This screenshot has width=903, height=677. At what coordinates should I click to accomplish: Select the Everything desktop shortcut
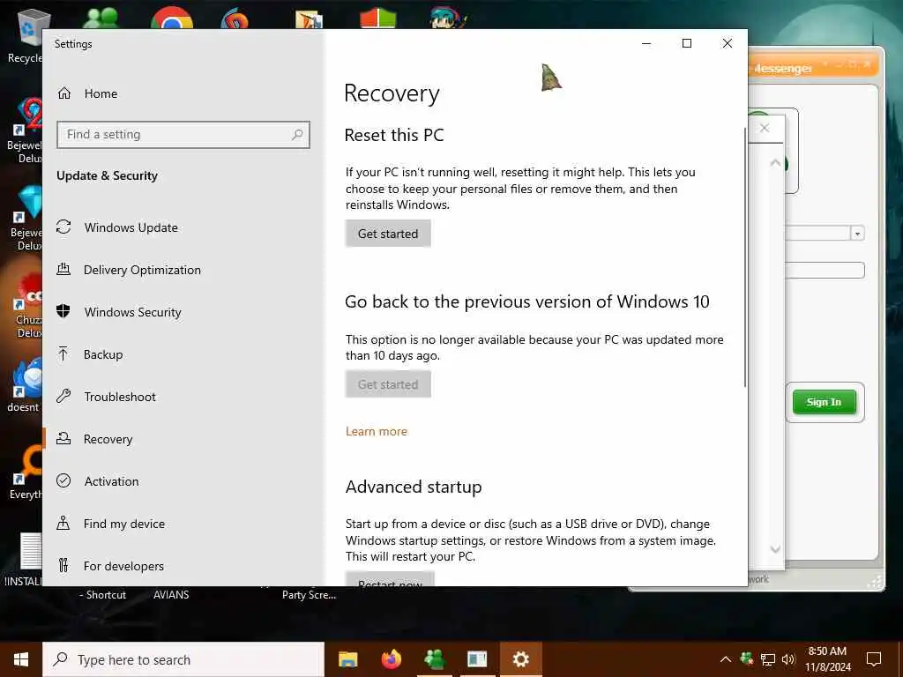(26, 473)
